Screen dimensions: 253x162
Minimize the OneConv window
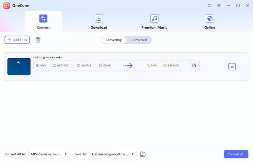pos(228,6)
